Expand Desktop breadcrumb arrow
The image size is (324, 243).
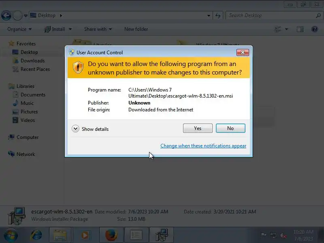pyautogui.click(x=61, y=15)
